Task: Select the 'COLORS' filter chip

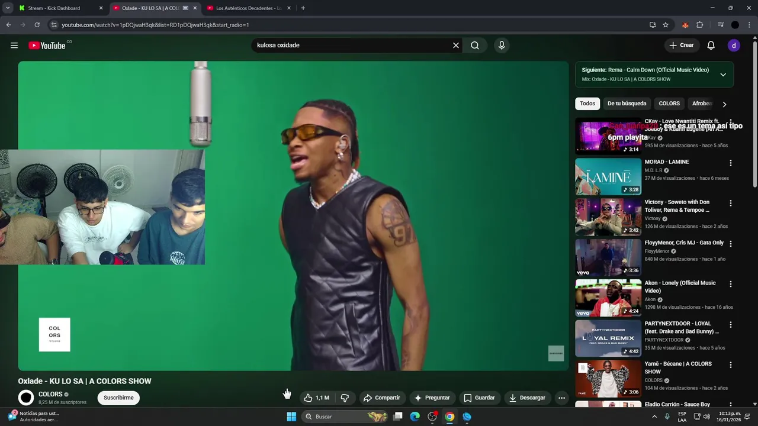Action: point(669,104)
